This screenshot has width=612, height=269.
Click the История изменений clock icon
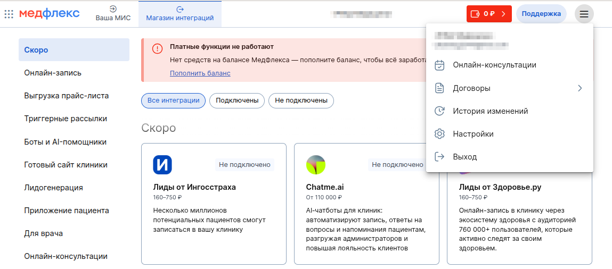tap(439, 111)
